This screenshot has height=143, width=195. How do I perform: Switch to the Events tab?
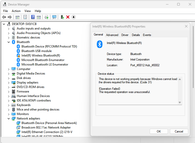tap(147, 35)
